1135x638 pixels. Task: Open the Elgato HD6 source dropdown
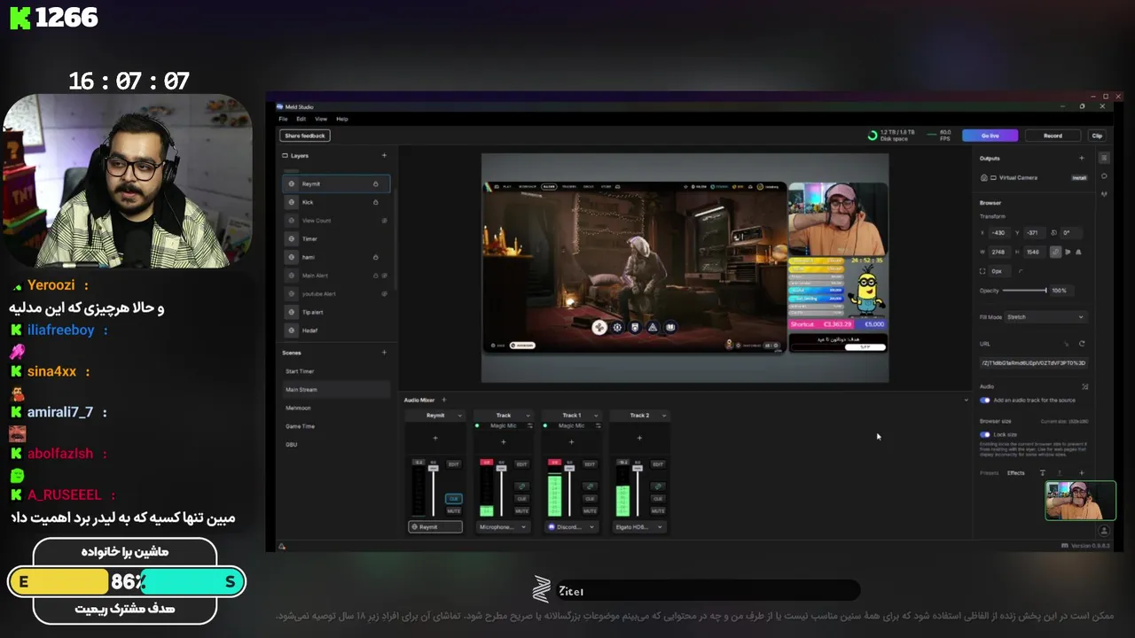[x=639, y=527]
